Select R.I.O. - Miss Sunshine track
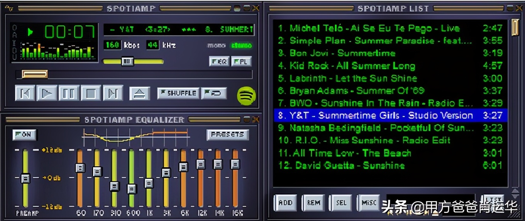 click(391, 140)
